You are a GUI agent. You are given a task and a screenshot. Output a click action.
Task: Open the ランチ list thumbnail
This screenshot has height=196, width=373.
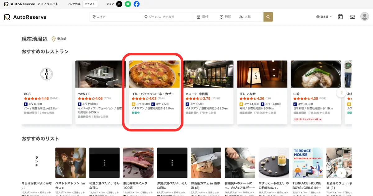(x=37, y=163)
